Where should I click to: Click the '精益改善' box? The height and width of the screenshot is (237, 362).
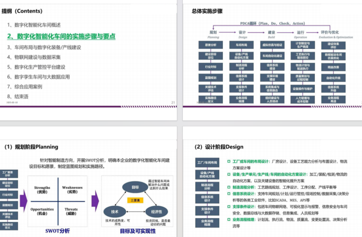[x=334, y=67]
